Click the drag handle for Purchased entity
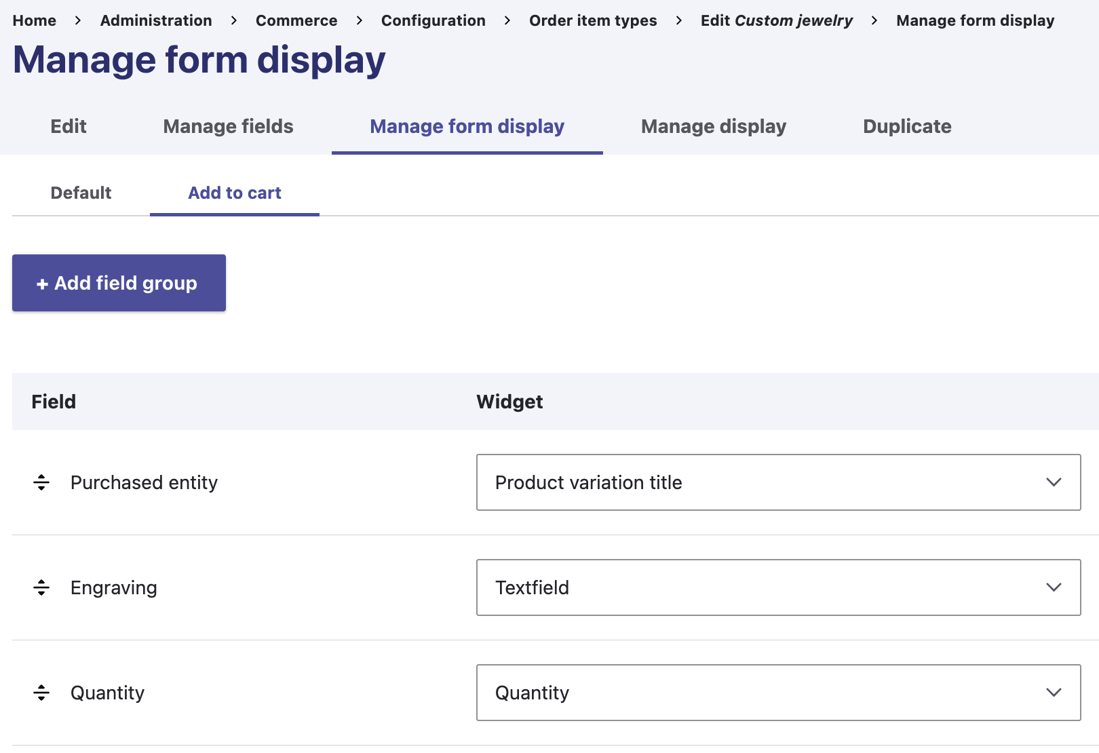1099x753 pixels. [x=41, y=482]
